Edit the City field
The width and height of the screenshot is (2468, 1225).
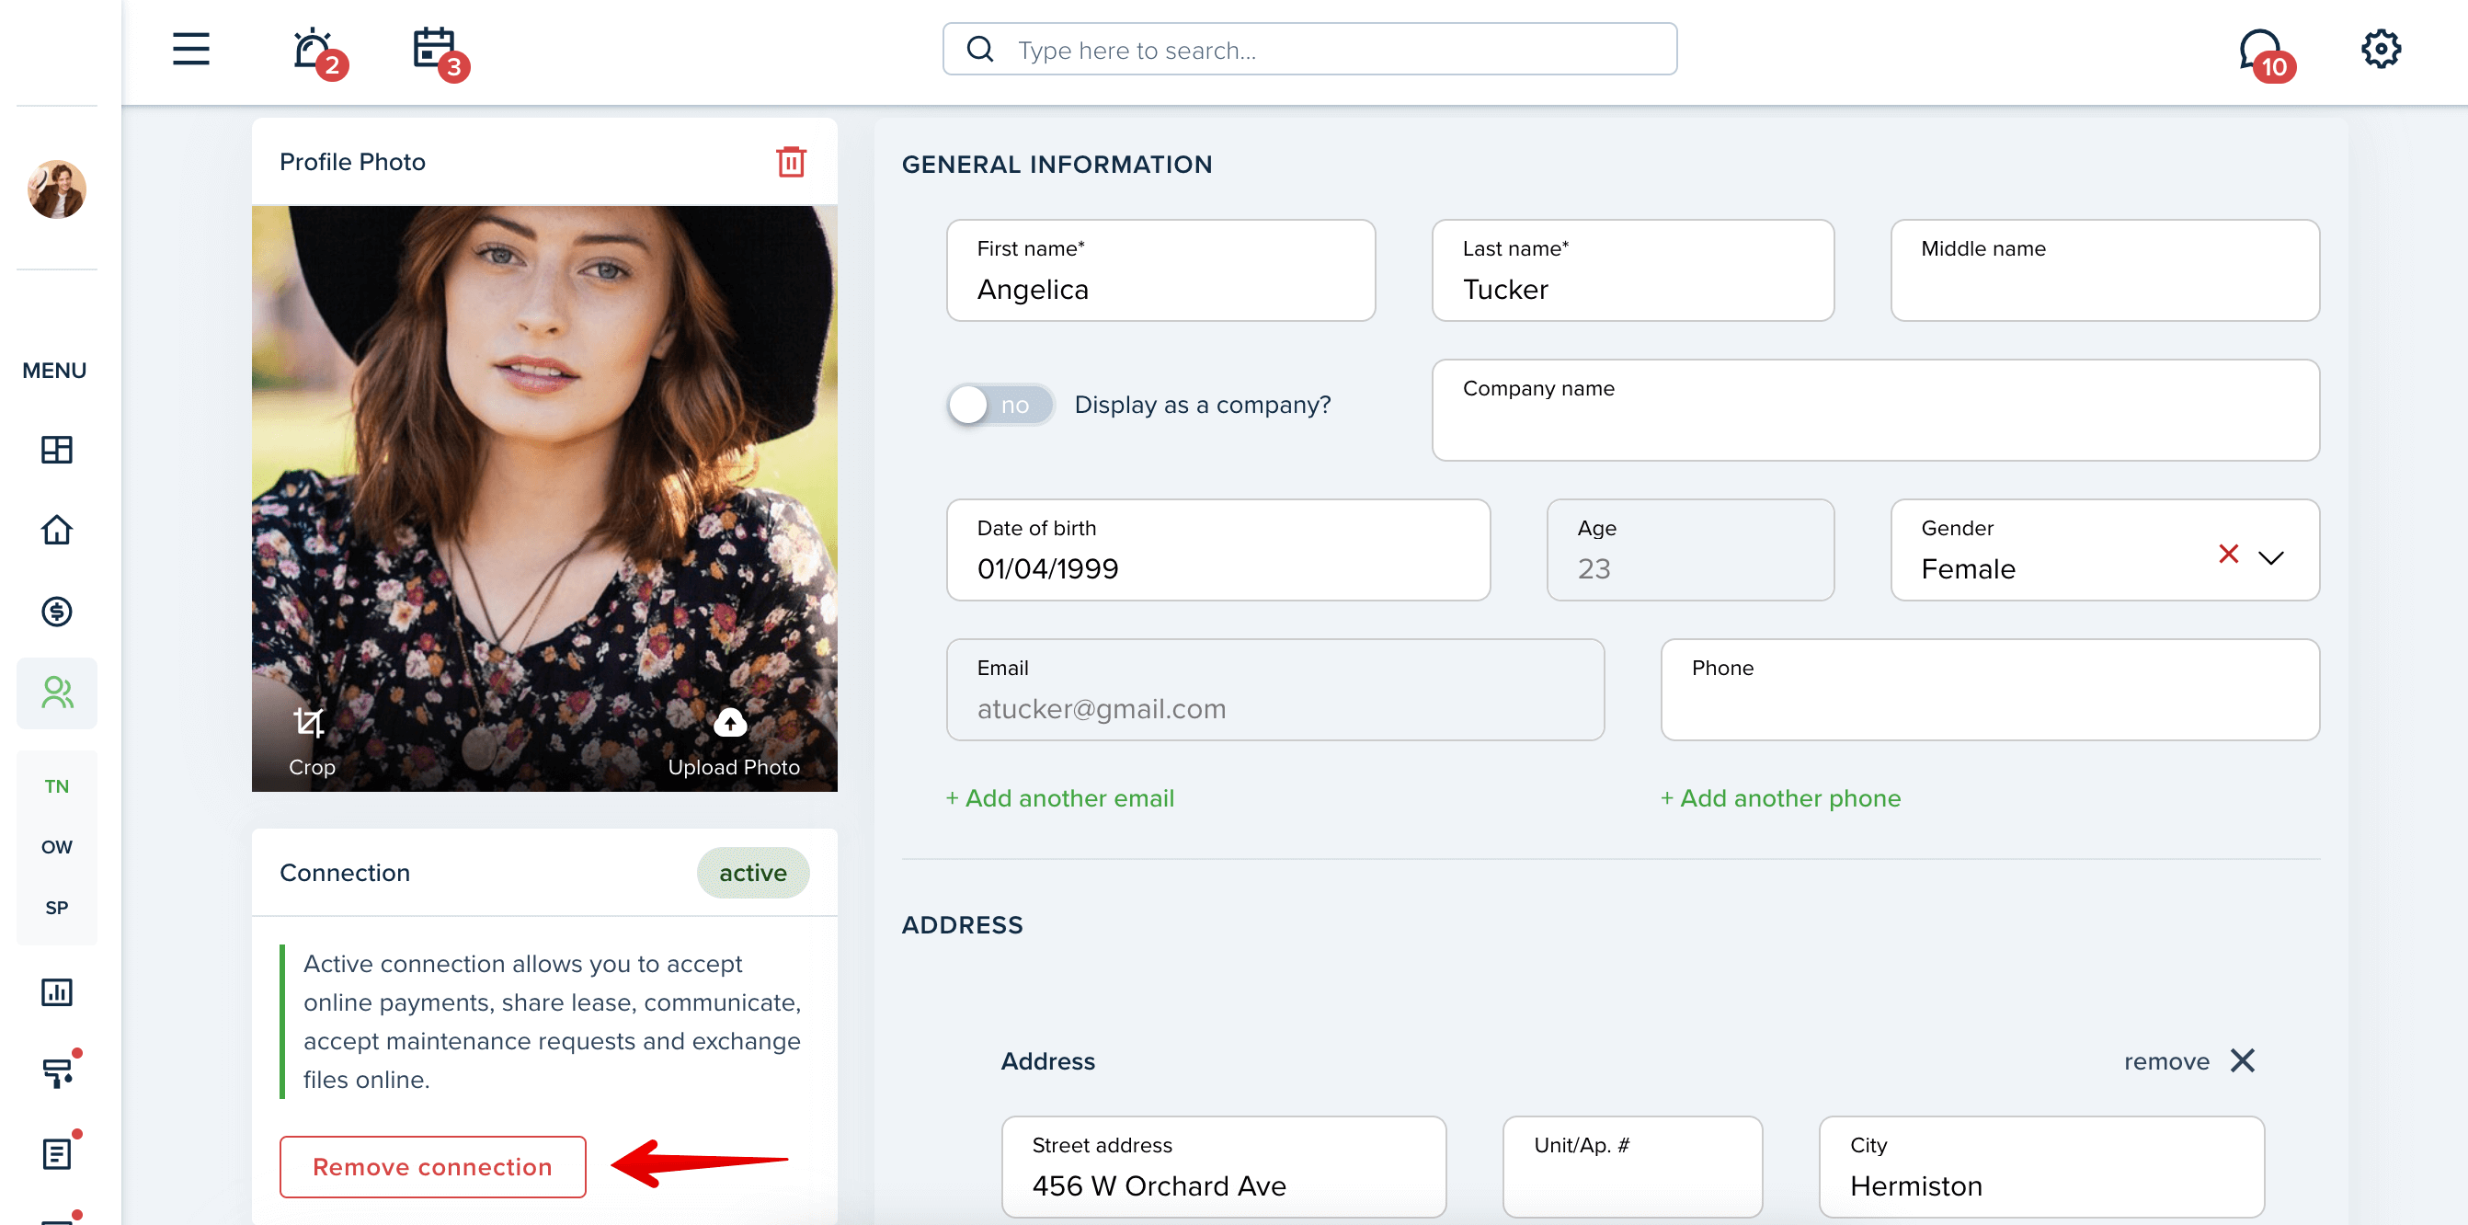(x=2041, y=1166)
